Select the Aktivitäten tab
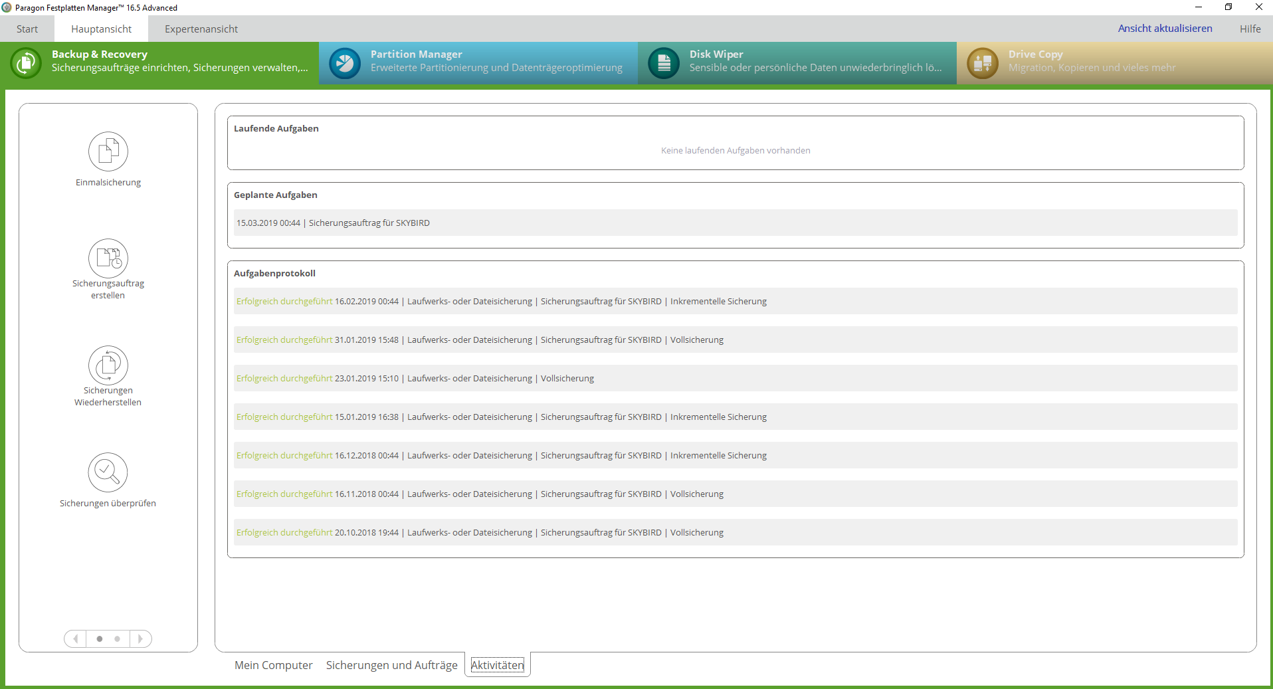Viewport: 1273px width, 689px height. [x=498, y=665]
